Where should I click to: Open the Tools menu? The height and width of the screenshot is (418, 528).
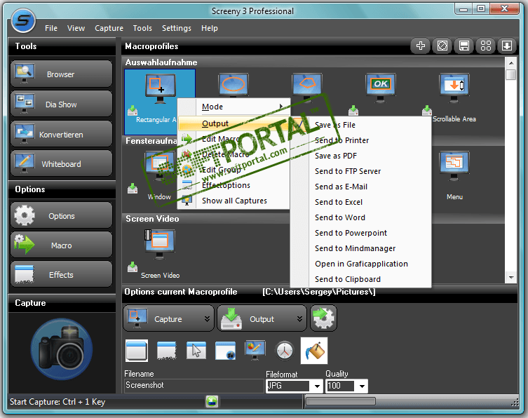[x=142, y=28]
